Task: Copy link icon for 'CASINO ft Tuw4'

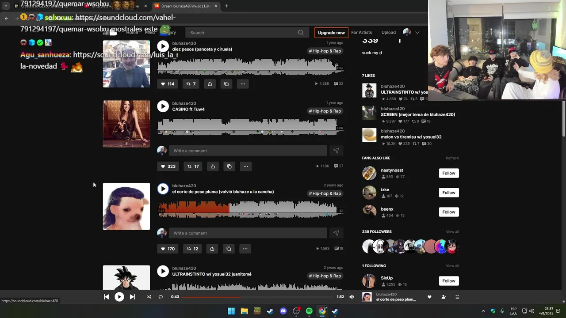Action: [x=229, y=167]
